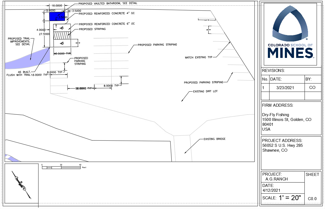Click the 'Shawnee, CO' text

click(275, 150)
